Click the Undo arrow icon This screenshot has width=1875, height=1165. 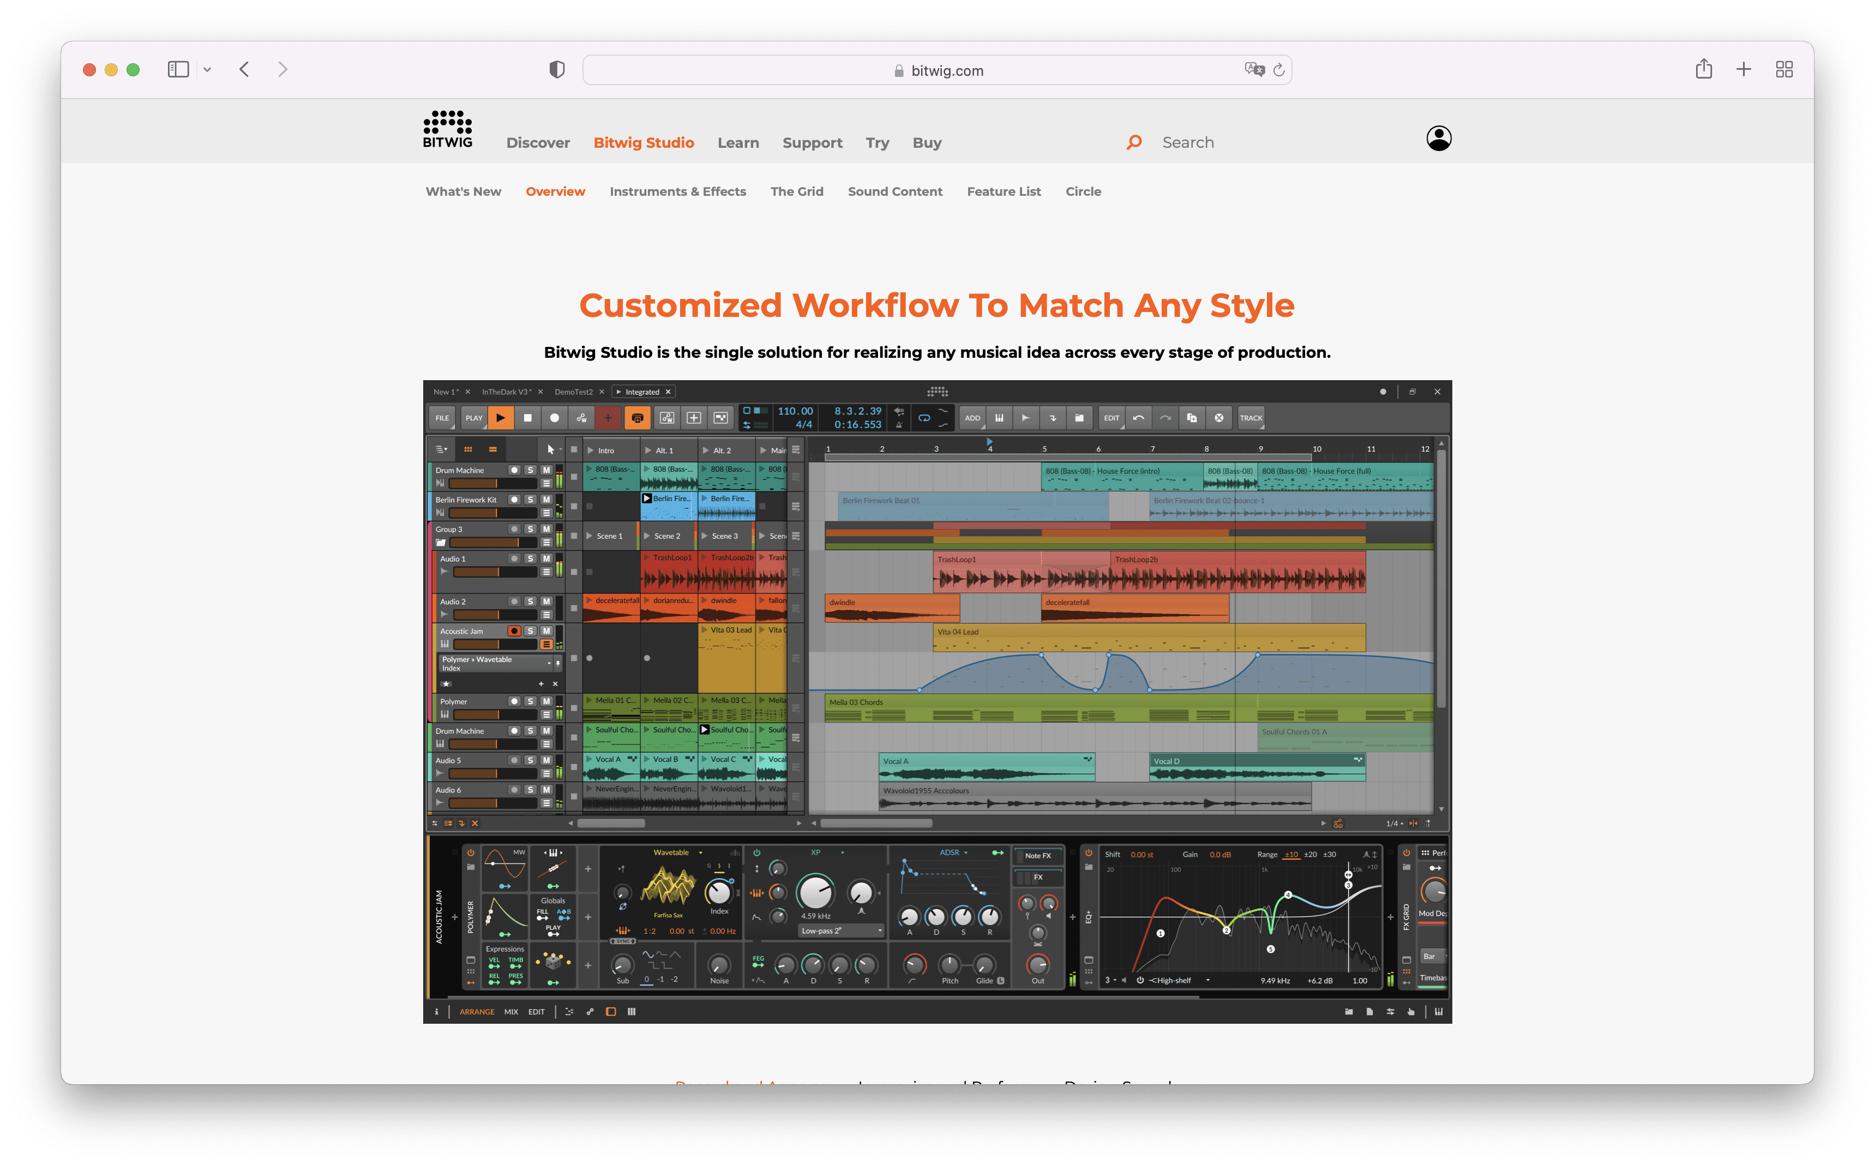[1139, 418]
